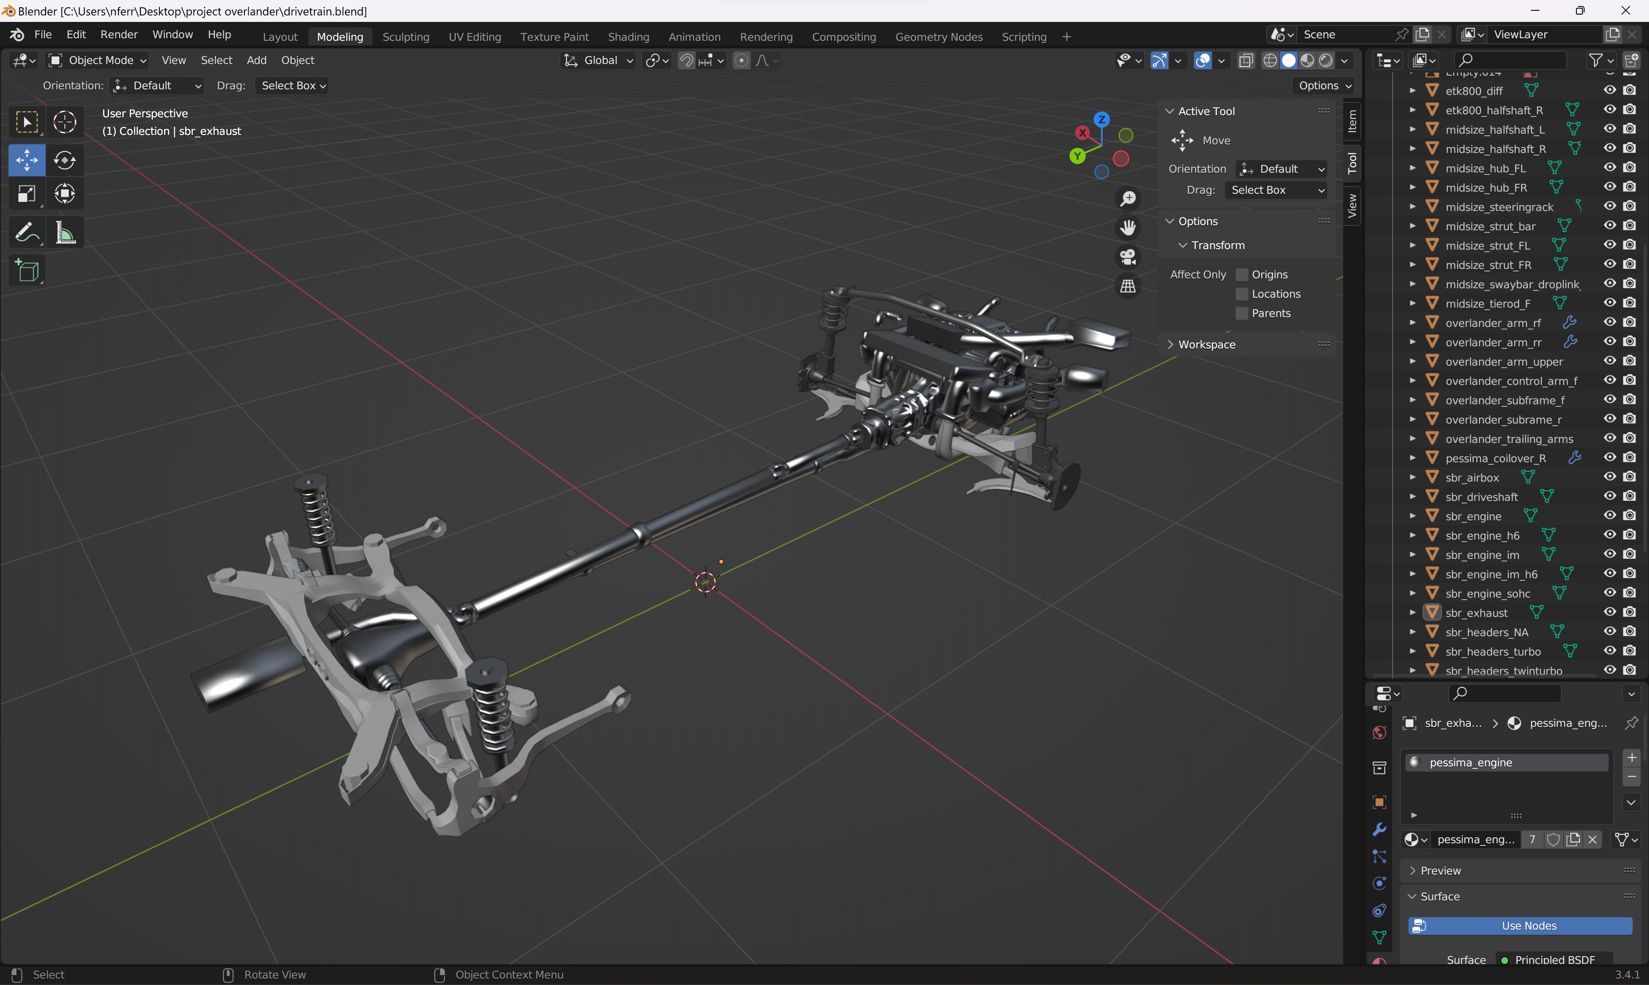Screen dimensions: 1649x985
Task: Hide sbr_exhaust in viewport
Action: tap(1610, 612)
